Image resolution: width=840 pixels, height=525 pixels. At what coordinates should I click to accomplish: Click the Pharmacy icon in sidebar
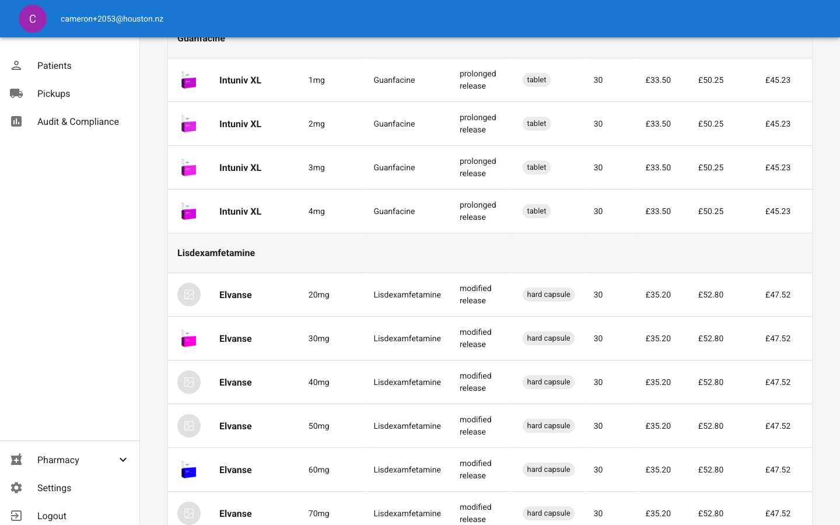pos(16,460)
